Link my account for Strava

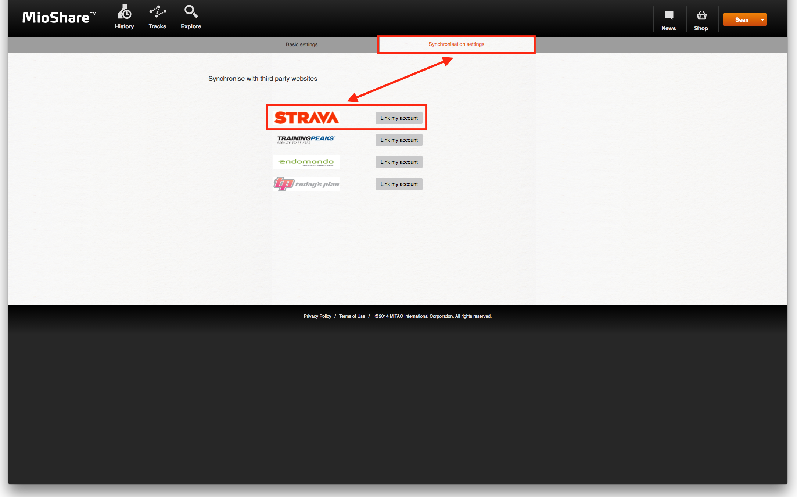(x=399, y=118)
